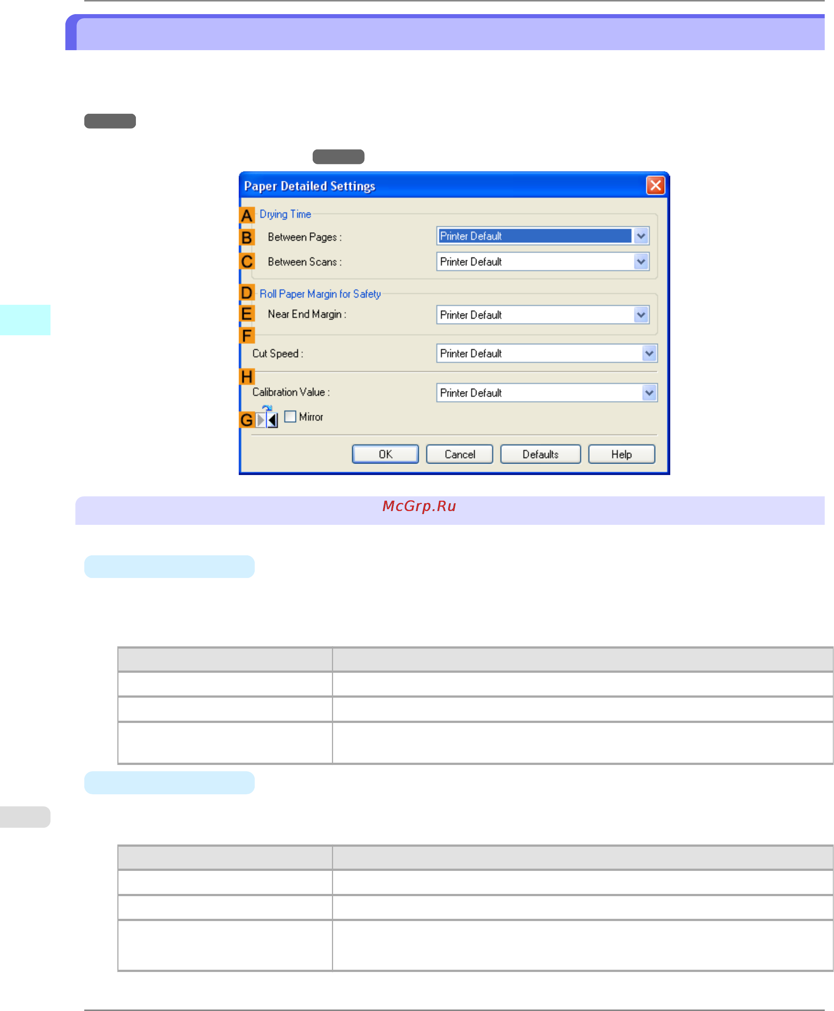
Task: Close the Paper Detailed Settings dialog
Action: point(655,185)
